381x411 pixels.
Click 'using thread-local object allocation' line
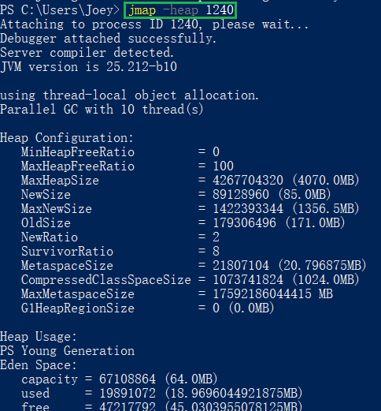click(x=130, y=95)
